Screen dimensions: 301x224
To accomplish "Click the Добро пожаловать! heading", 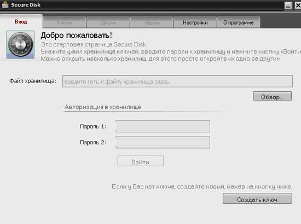I will pos(77,36).
